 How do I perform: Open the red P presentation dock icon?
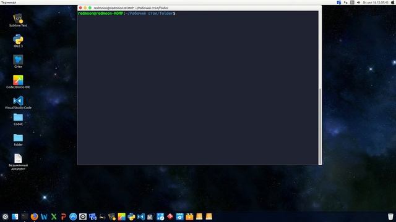pos(63,216)
